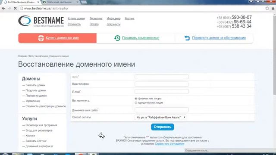Viewport: 276px width, 155px height.
Task: Click Купить доменное имя link
Action: click(x=62, y=38)
